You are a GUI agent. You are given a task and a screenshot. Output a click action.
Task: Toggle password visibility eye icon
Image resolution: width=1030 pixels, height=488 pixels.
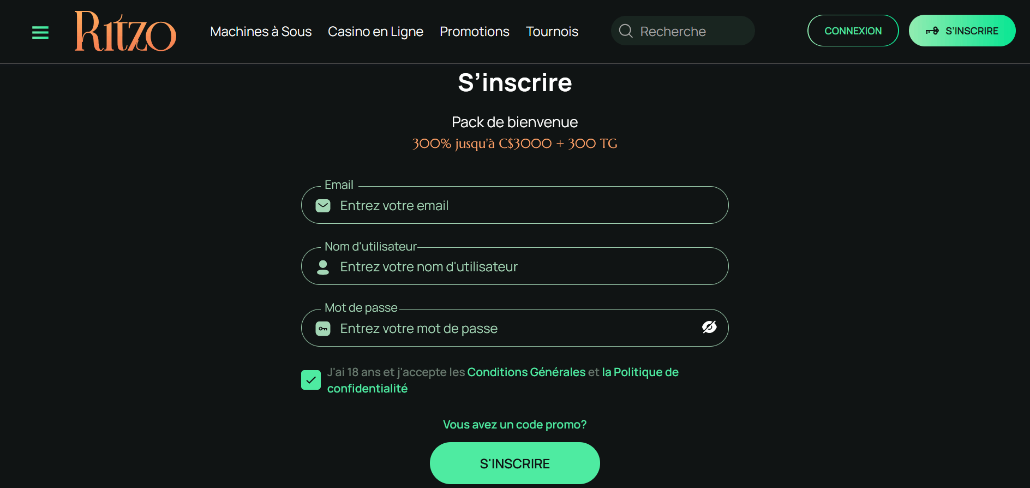coord(709,327)
